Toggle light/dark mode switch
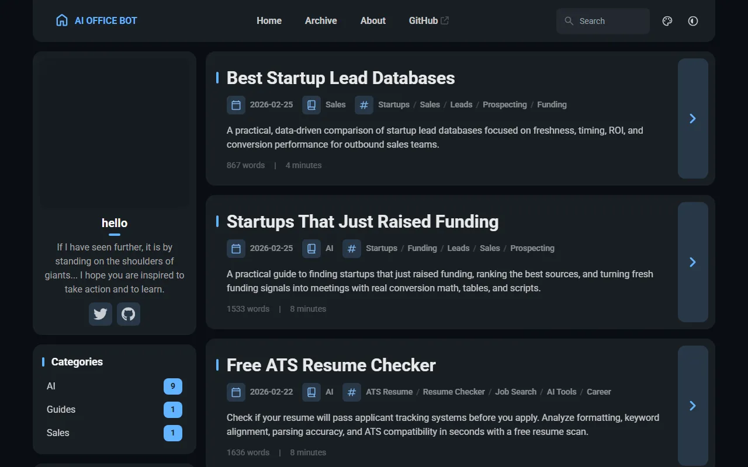This screenshot has height=467, width=748. click(x=693, y=21)
